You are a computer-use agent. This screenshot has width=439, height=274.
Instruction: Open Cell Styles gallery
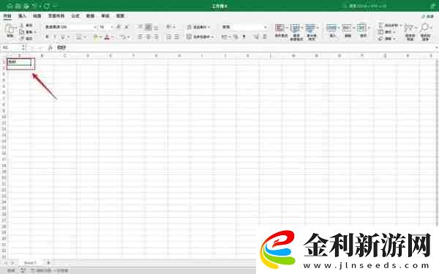pos(312,32)
